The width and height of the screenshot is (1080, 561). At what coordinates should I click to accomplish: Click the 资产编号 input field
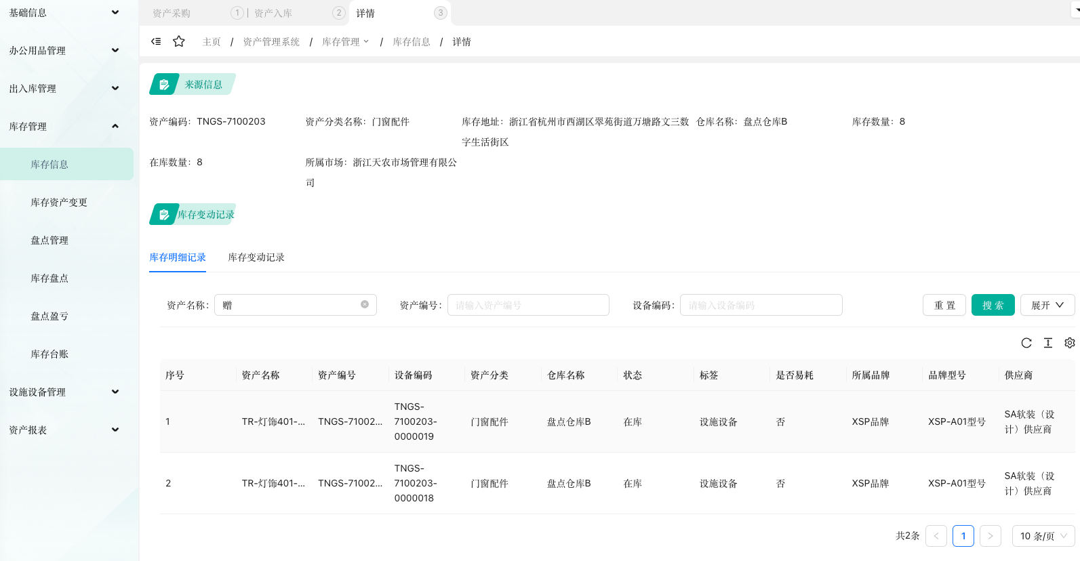(528, 305)
